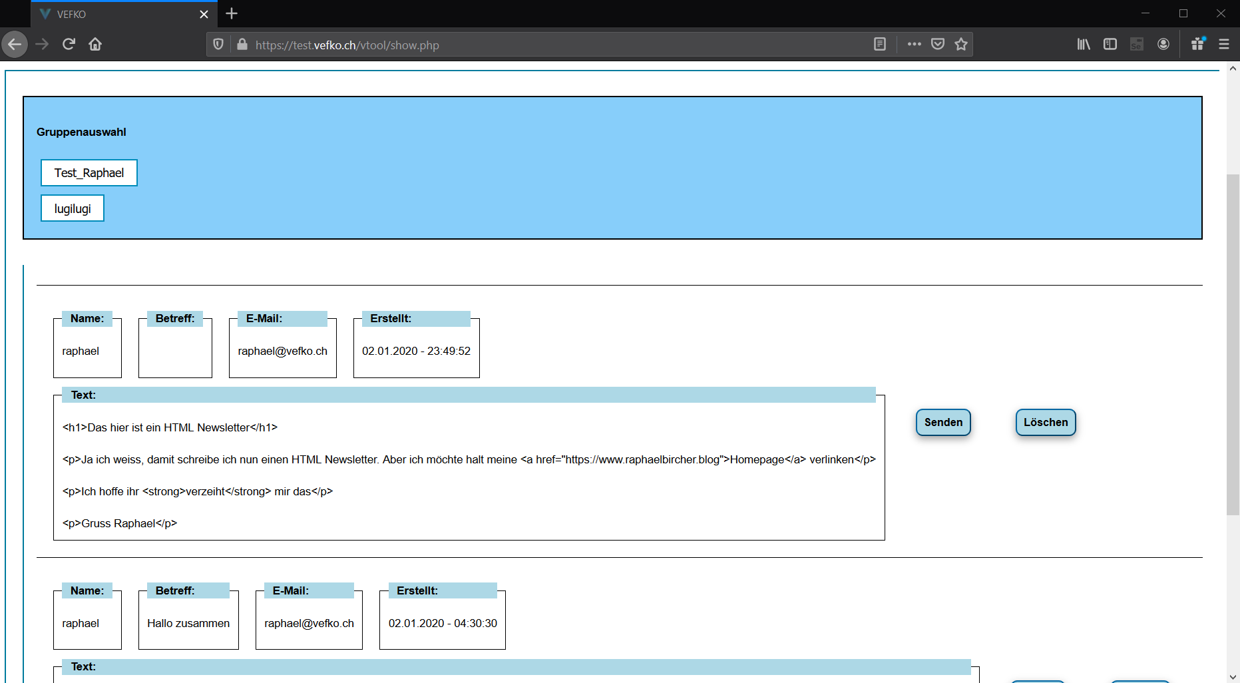Click the vertical page scrollbar thumb
Viewport: 1240px width, 683px height.
[1233, 344]
